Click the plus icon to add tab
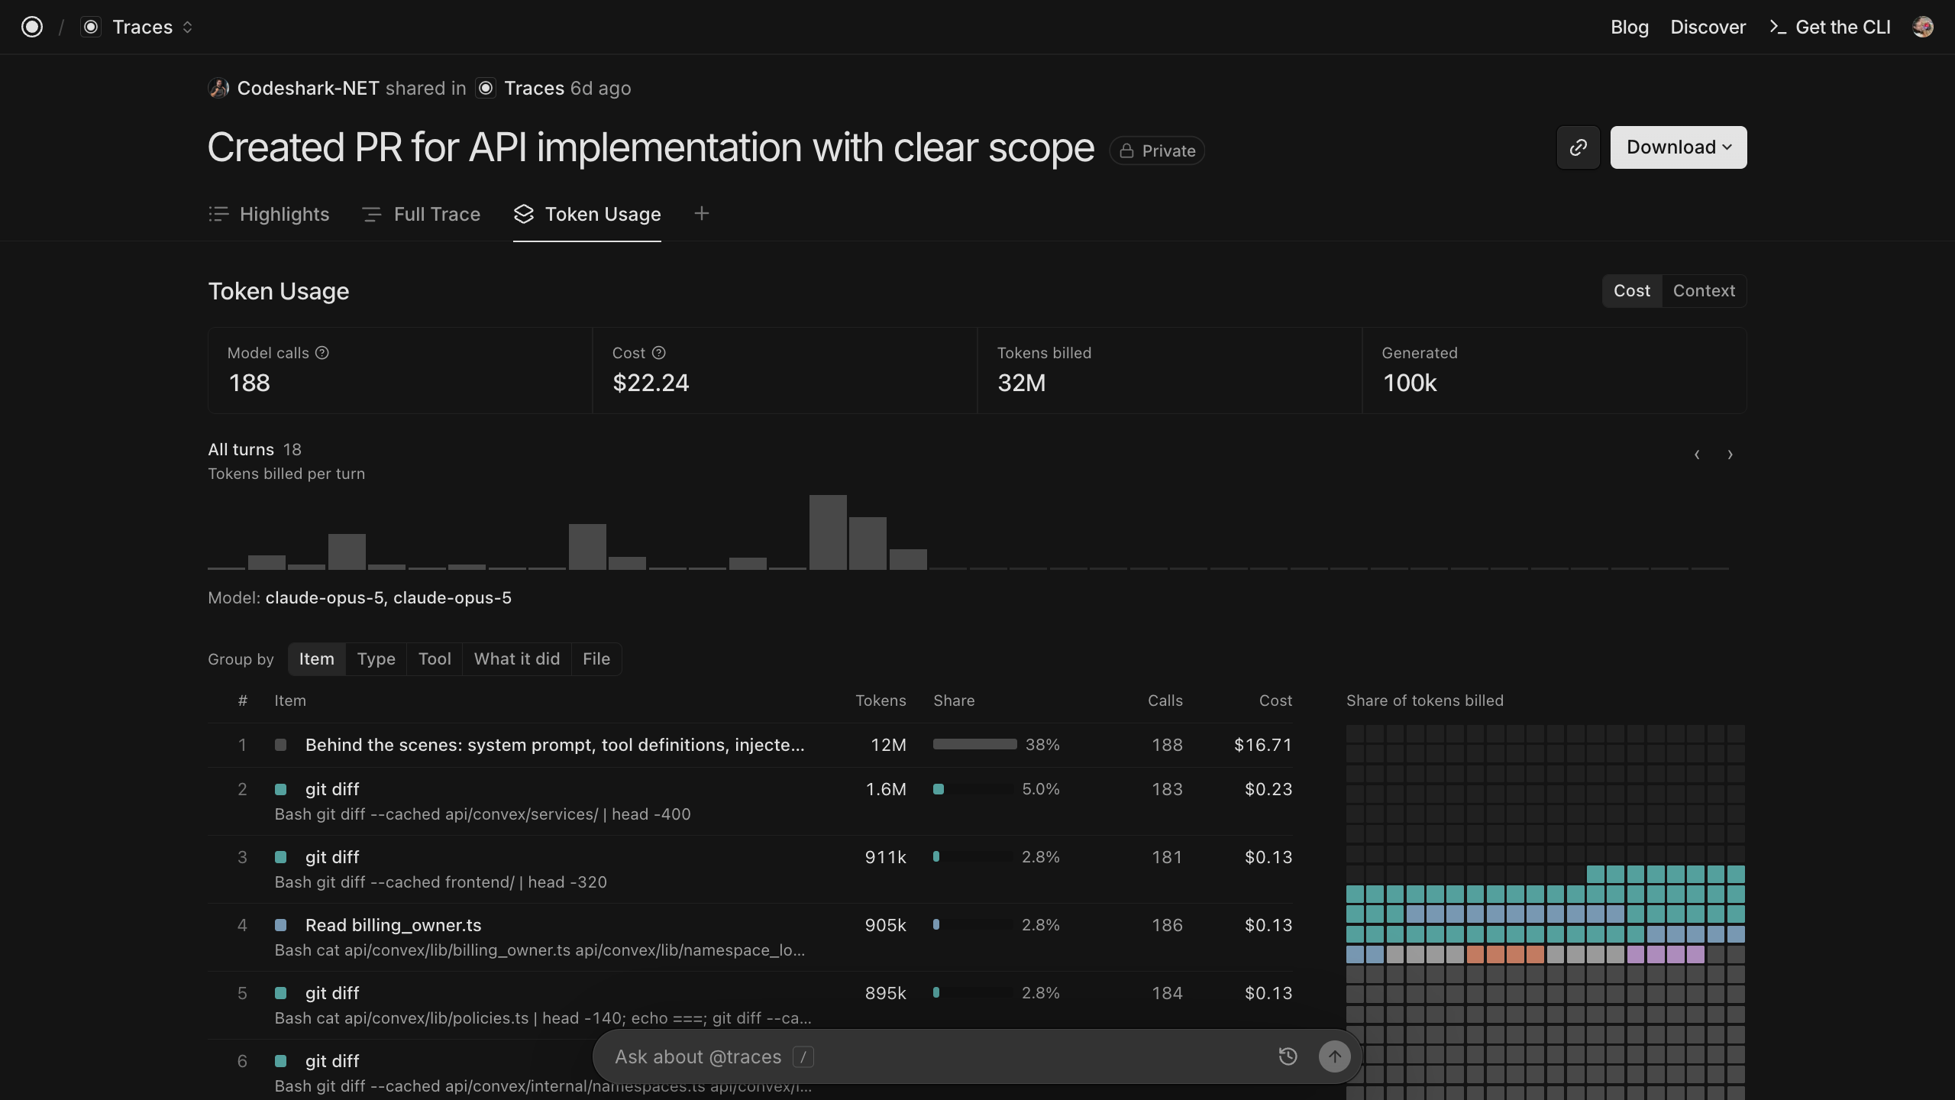Screen dimensions: 1955x1100 [x=702, y=214]
